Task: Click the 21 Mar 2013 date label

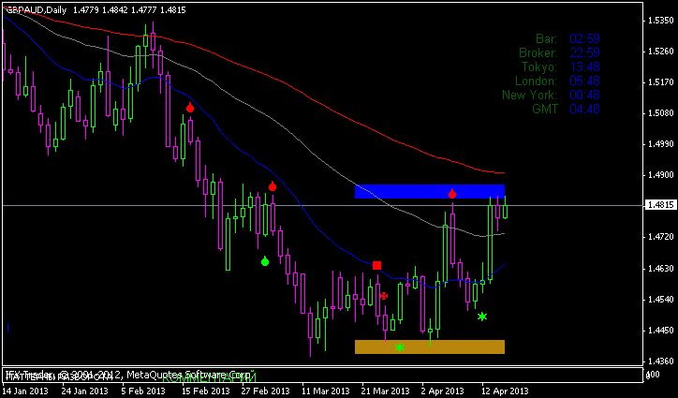Action: point(386,391)
